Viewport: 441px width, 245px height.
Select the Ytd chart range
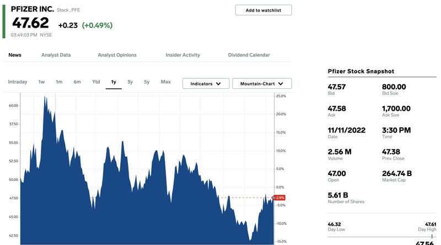click(x=96, y=82)
